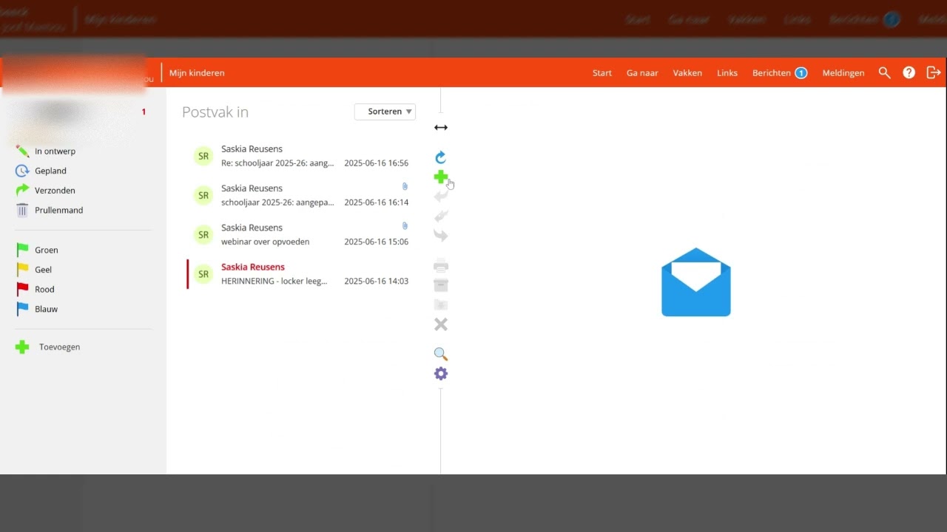
Task: Open the Sorteren dropdown
Action: [x=385, y=112]
